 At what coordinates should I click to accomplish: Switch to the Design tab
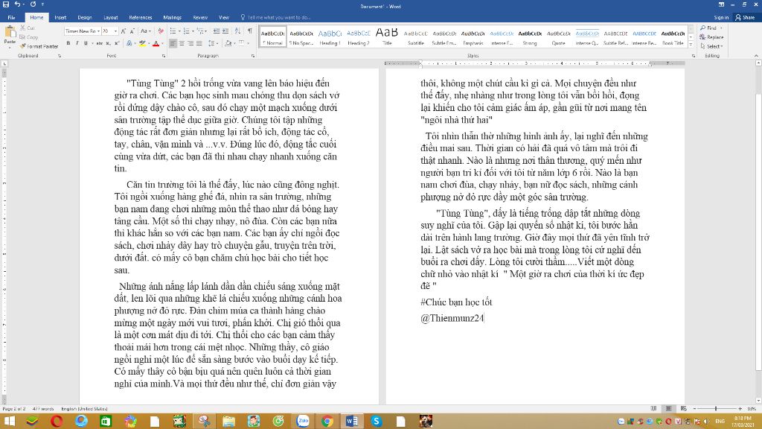[85, 17]
